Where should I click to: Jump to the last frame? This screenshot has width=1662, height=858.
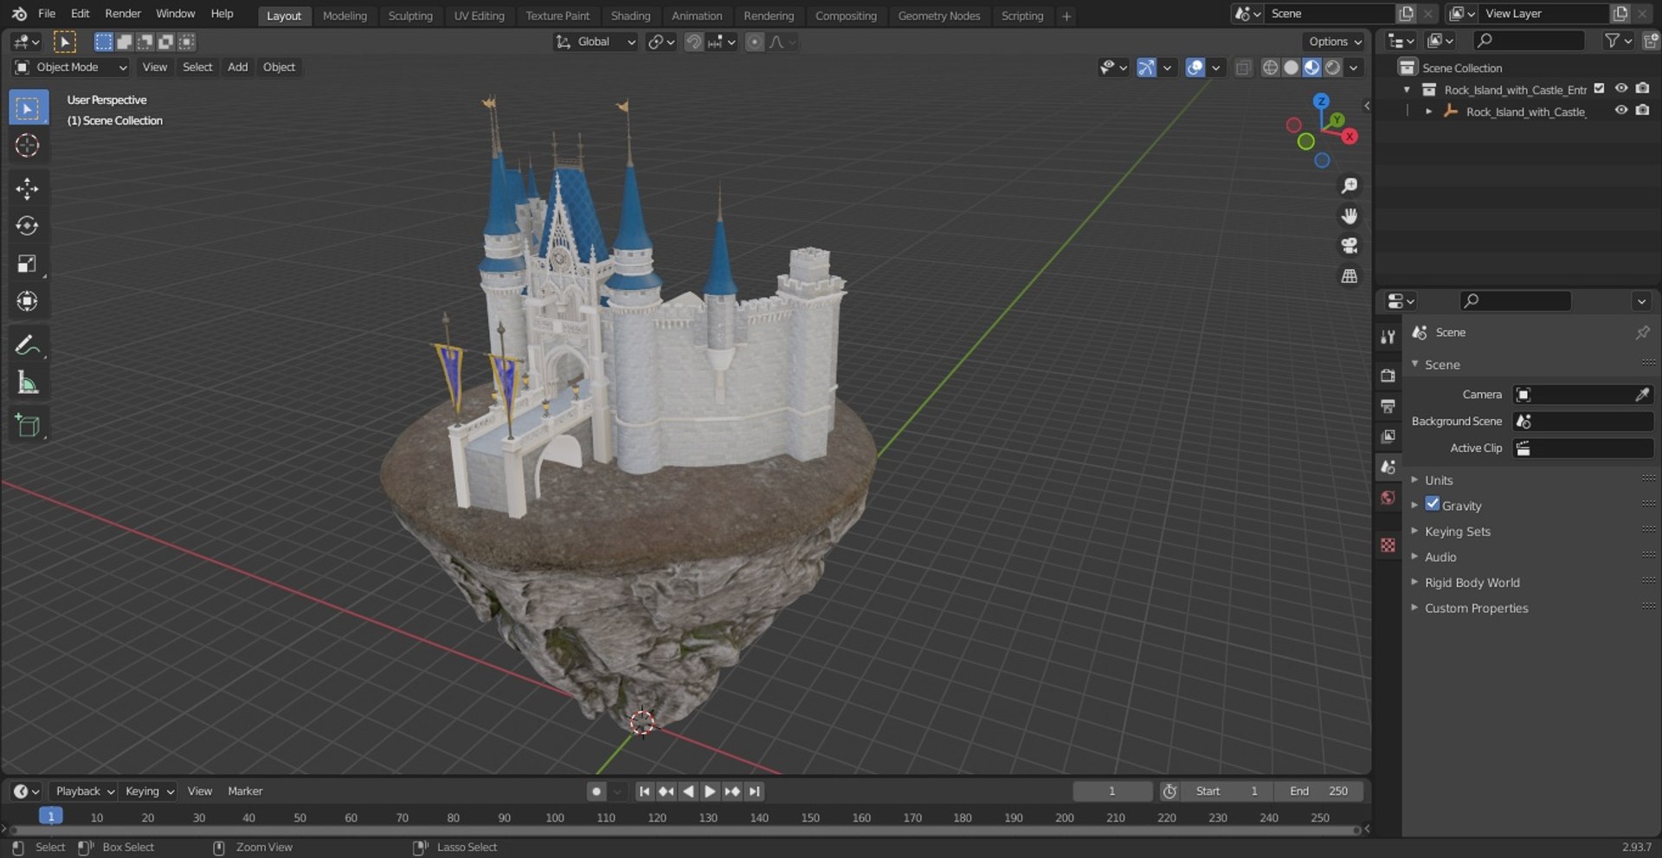[x=755, y=791]
